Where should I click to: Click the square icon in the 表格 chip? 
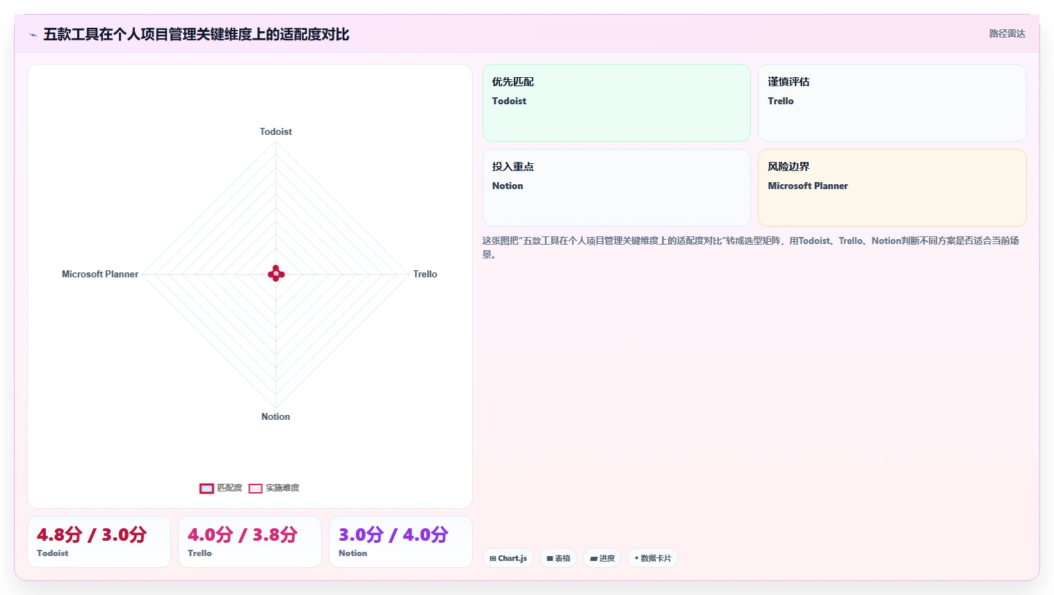550,558
